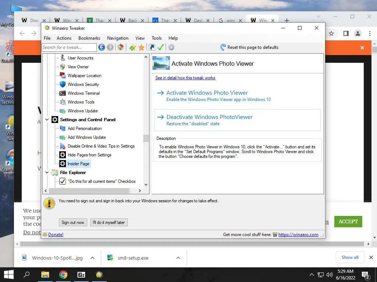Open the File menu
The image size is (377, 282).
[x=47, y=38]
